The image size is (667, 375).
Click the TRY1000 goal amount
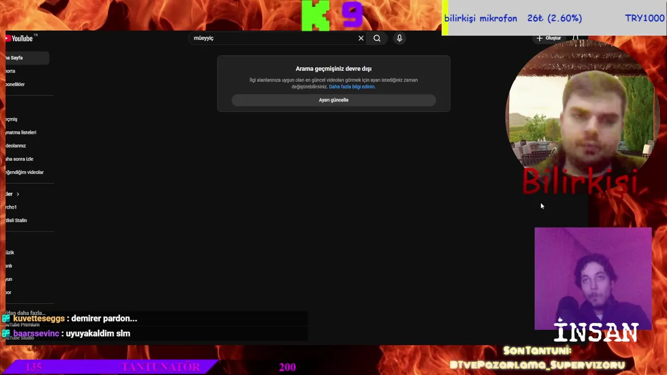pyautogui.click(x=645, y=18)
